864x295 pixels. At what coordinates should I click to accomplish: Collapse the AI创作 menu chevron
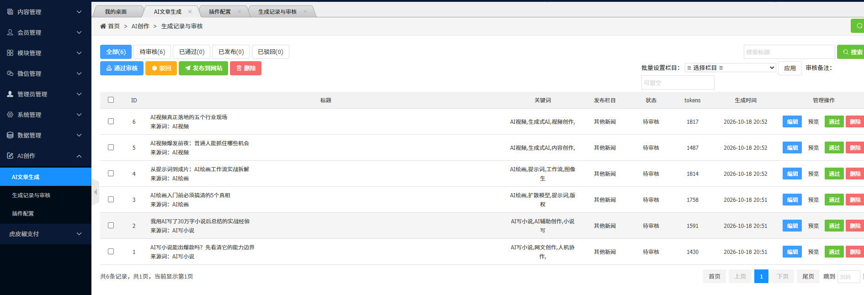pos(79,156)
